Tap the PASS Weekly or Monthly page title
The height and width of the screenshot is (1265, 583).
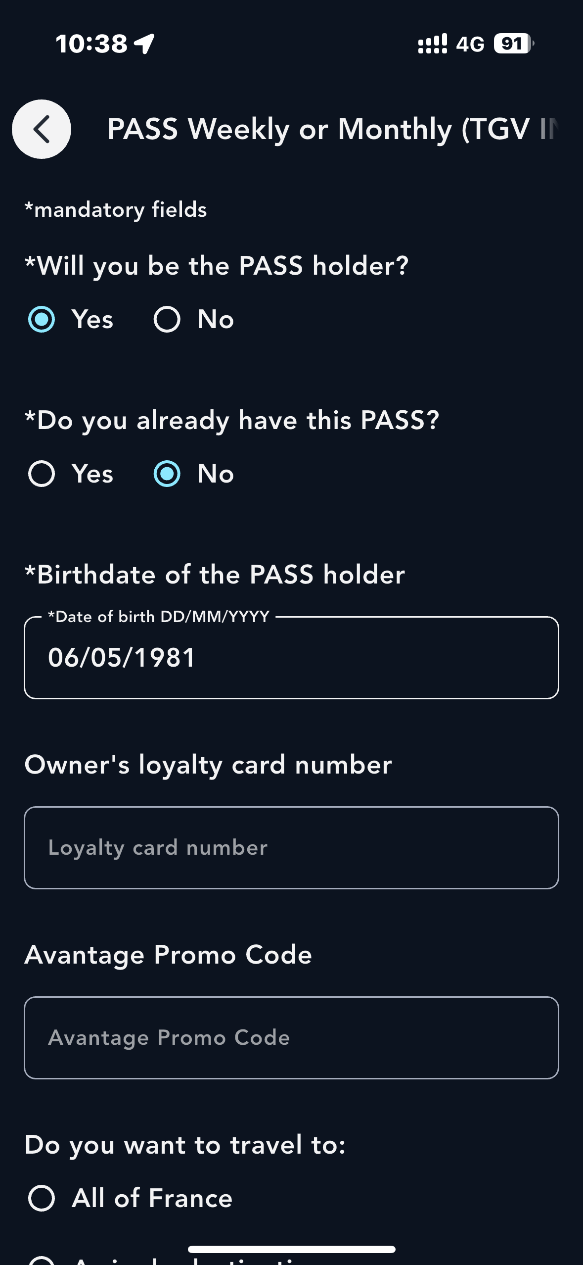click(x=332, y=129)
